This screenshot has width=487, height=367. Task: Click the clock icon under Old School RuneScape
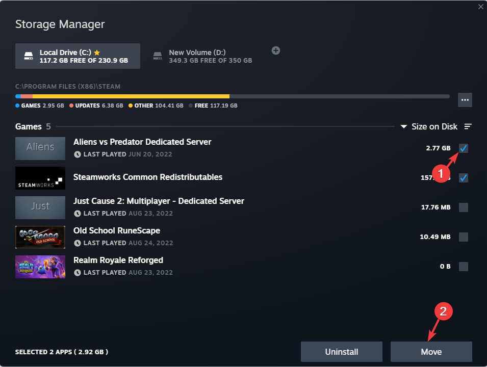pyautogui.click(x=78, y=243)
